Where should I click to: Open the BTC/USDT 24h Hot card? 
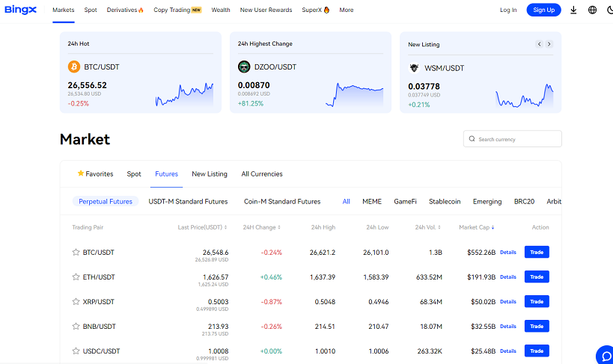[x=141, y=73]
